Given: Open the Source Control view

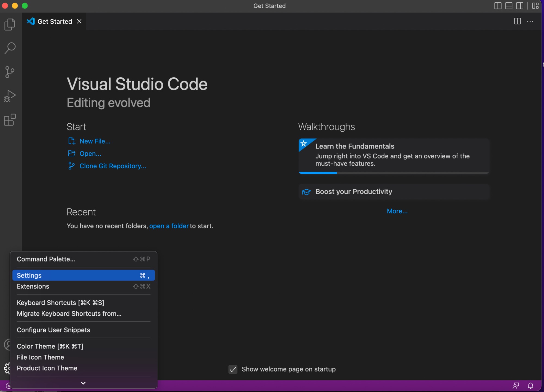Looking at the screenshot, I should (x=10, y=72).
